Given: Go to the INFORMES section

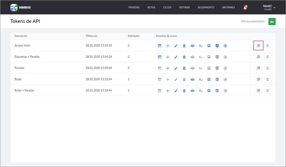Looking at the screenshot, I should click(x=228, y=7).
